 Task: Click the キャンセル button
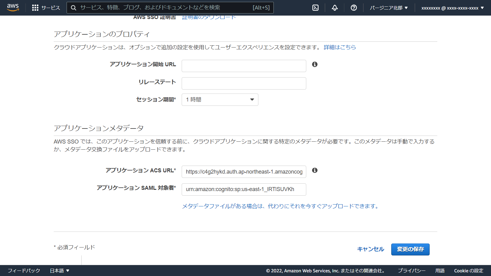click(x=370, y=249)
